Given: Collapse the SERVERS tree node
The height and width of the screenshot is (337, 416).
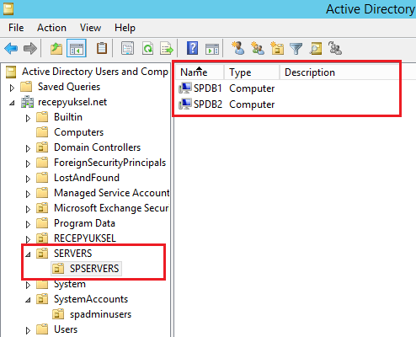Looking at the screenshot, I should [28, 254].
